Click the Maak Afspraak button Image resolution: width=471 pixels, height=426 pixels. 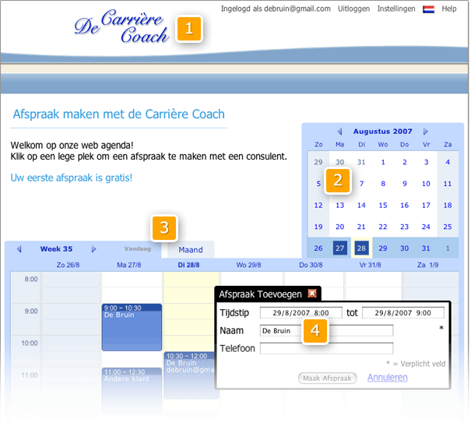point(327,378)
